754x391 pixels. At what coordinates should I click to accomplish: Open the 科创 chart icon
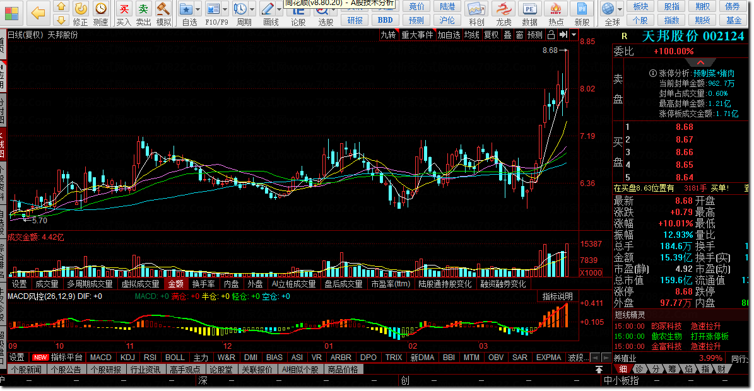pos(476,9)
